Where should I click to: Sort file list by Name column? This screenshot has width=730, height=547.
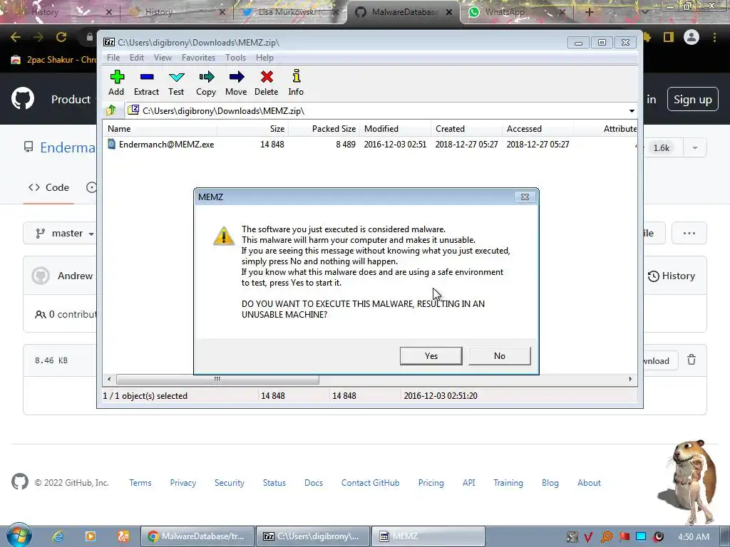(x=160, y=129)
